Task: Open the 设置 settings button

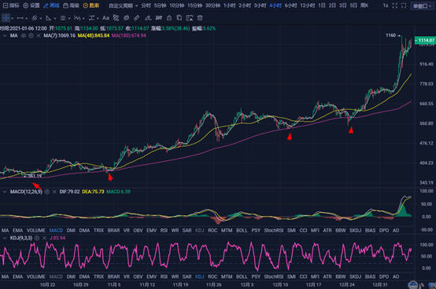Action: pyautogui.click(x=31, y=5)
